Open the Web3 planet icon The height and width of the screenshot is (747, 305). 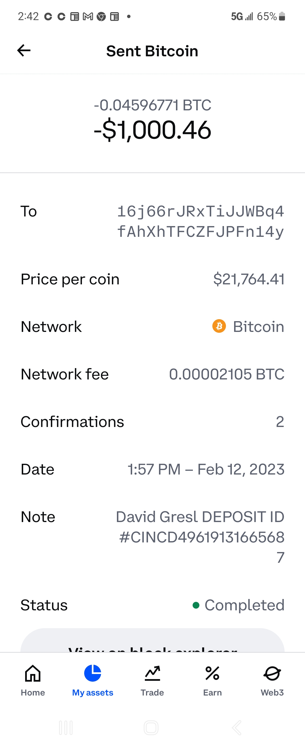tap(272, 673)
